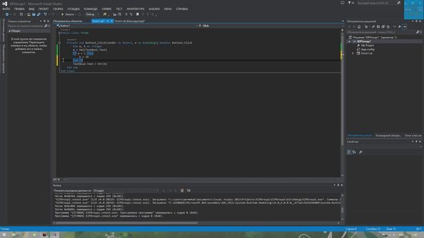The height and width of the screenshot is (238, 424).
Task: Click the properties wrench icon in Solution Explorer toolbar
Action: pos(399,26)
